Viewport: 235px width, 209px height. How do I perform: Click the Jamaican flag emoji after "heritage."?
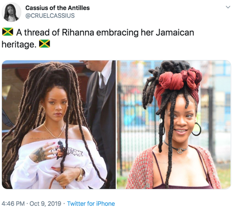pyautogui.click(x=45, y=44)
